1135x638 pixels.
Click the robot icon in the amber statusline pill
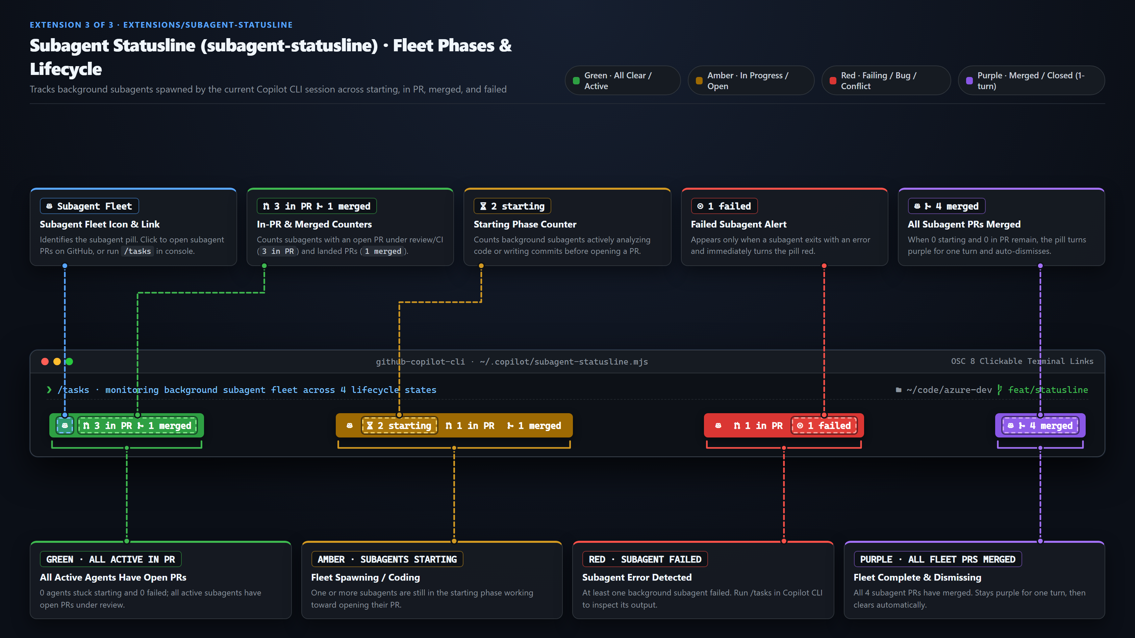tap(349, 426)
